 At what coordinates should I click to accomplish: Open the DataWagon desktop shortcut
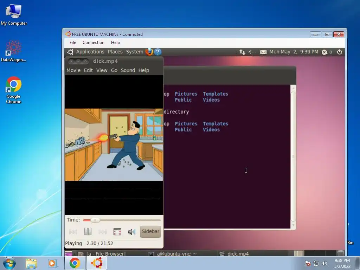(14, 51)
